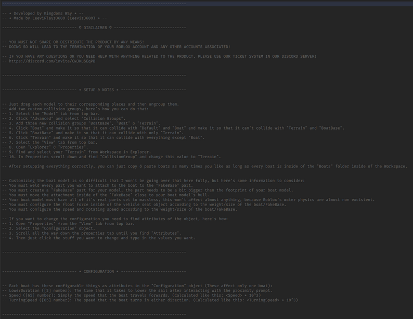Click '2. Select the "Configuration" object' line
This screenshot has height=319, width=413.
pyautogui.click(x=49, y=228)
